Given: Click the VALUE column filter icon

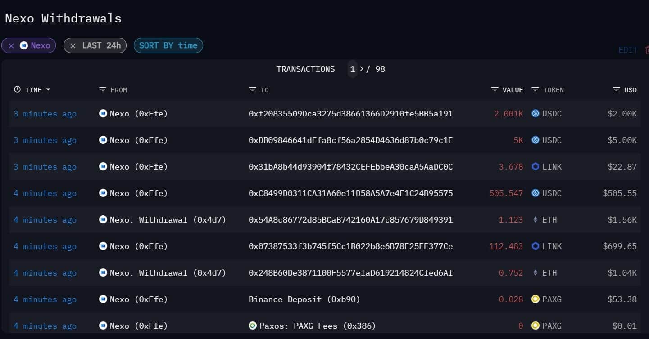Looking at the screenshot, I should pyautogui.click(x=495, y=90).
